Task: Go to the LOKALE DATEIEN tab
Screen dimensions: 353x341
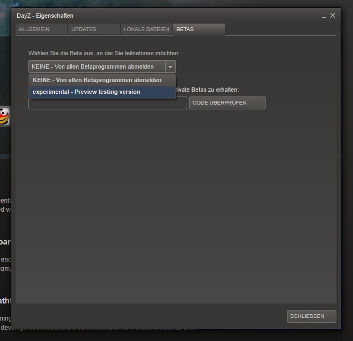Action: pyautogui.click(x=146, y=29)
